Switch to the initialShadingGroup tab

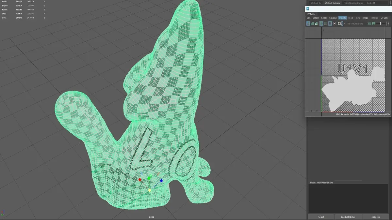[353, 3]
